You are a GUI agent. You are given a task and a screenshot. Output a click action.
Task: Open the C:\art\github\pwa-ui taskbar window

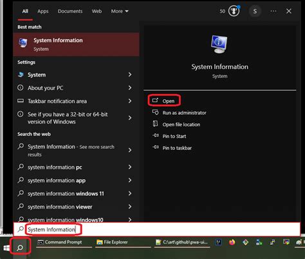point(182,242)
